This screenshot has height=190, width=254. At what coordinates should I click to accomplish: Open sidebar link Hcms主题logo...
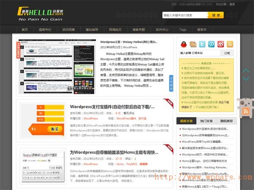204,161
